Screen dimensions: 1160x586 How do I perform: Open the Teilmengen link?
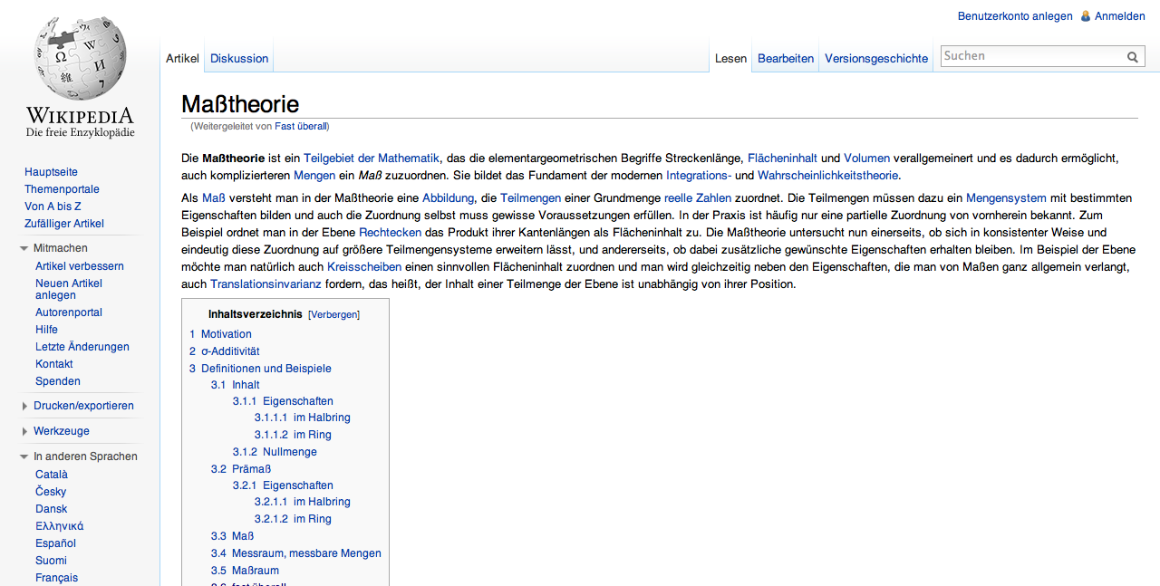530,197
